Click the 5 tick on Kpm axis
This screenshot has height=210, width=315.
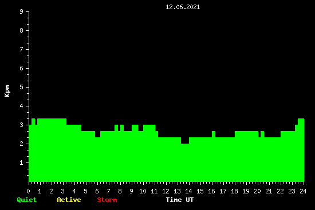[x=22, y=87]
